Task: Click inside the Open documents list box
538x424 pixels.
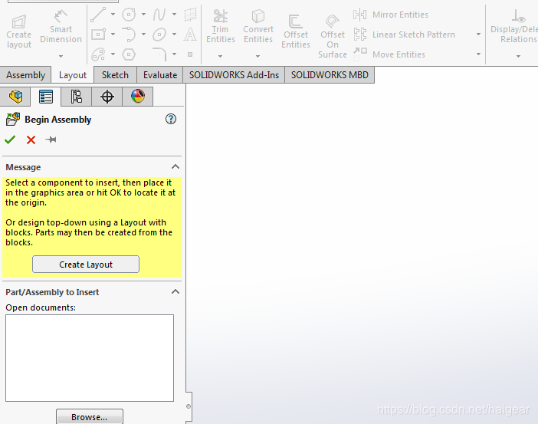Action: pos(90,358)
